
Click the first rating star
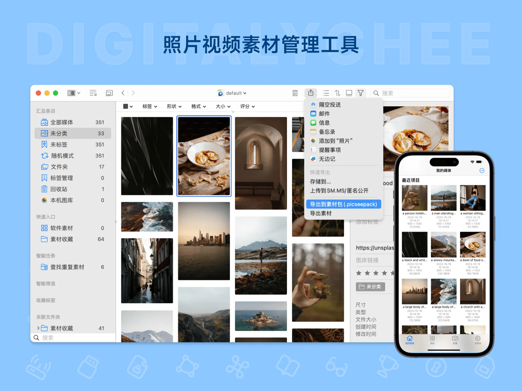[x=359, y=273]
